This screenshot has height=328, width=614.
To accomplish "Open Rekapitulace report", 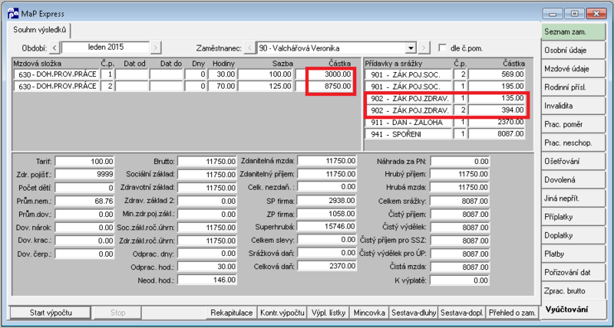I will pyautogui.click(x=232, y=313).
